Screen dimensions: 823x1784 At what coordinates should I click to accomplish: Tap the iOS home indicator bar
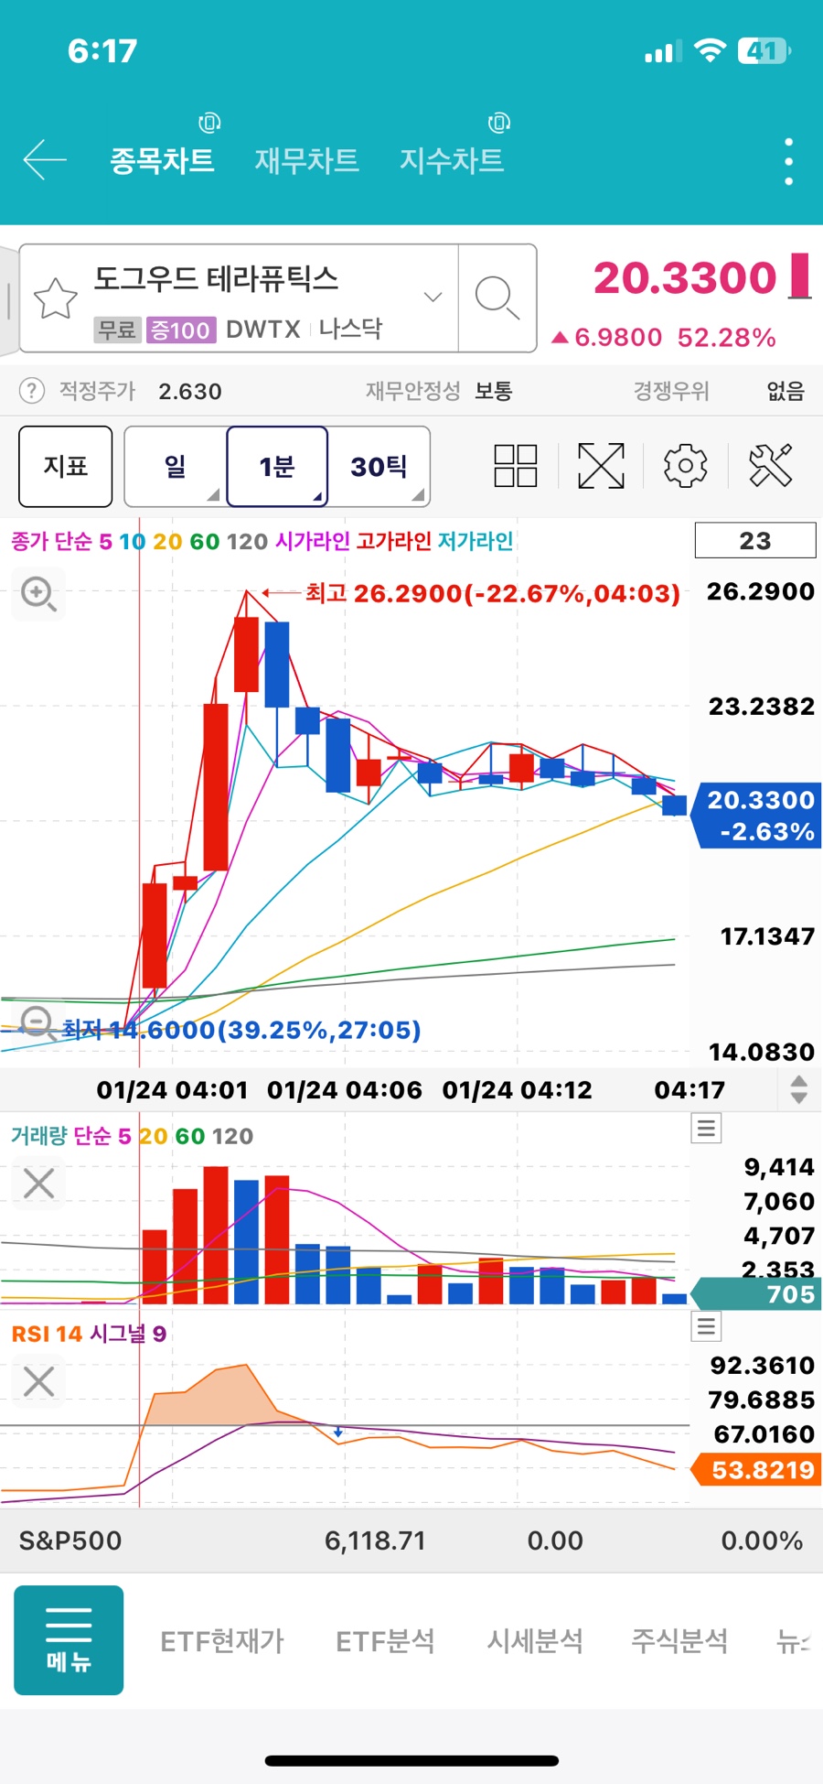[411, 1760]
